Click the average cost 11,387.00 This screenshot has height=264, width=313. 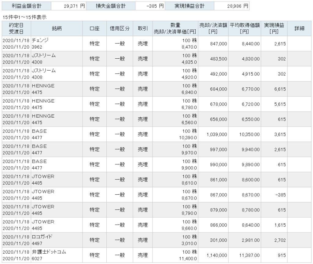coord(249,255)
